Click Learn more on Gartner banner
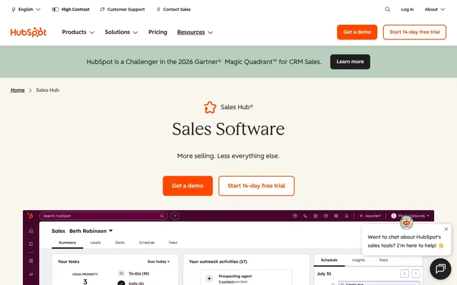The height and width of the screenshot is (285, 457). click(x=350, y=62)
